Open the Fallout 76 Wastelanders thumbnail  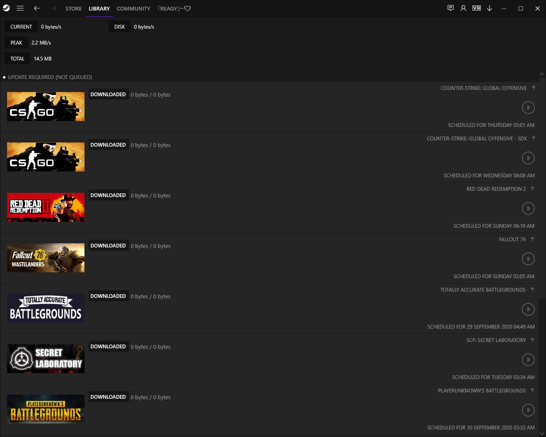point(46,258)
